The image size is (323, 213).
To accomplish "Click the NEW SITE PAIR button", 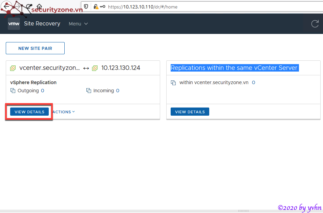I will tap(35, 48).
